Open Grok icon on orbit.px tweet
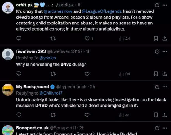 [157, 5]
